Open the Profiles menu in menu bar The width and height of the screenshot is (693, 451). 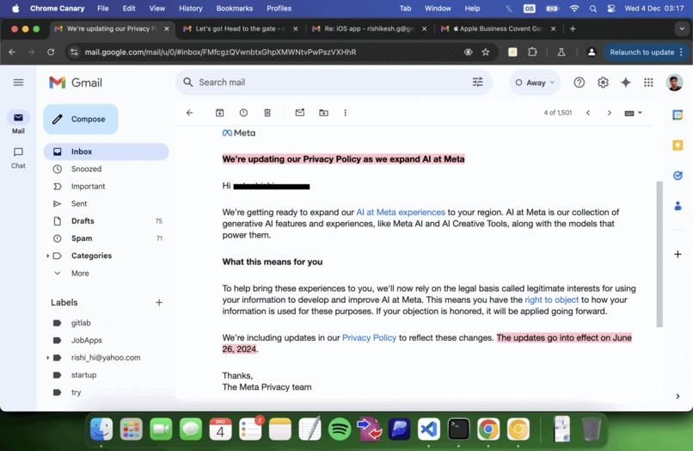click(x=279, y=9)
